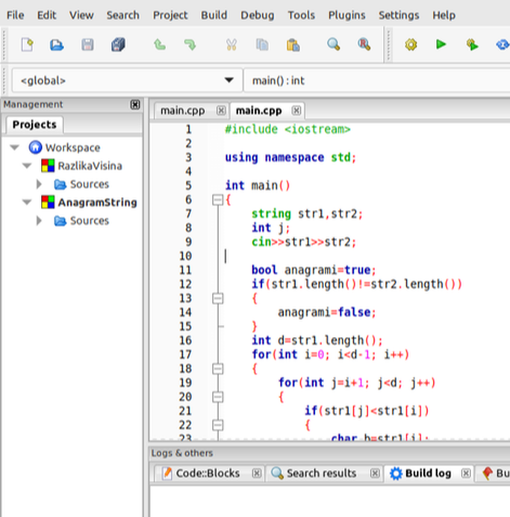The width and height of the screenshot is (510, 517).
Task: Click the Copy icon in toolbar
Action: (262, 45)
